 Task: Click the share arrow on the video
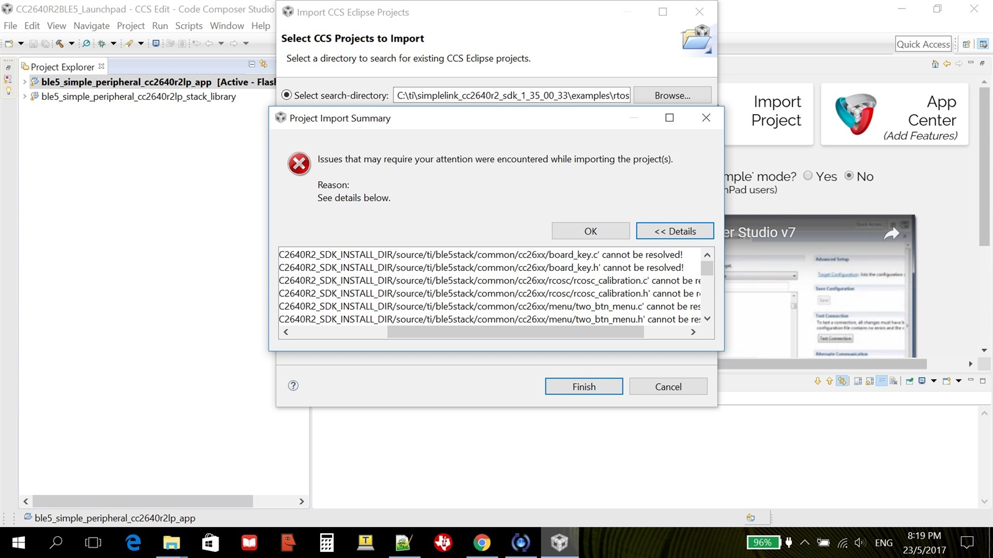[x=892, y=233]
